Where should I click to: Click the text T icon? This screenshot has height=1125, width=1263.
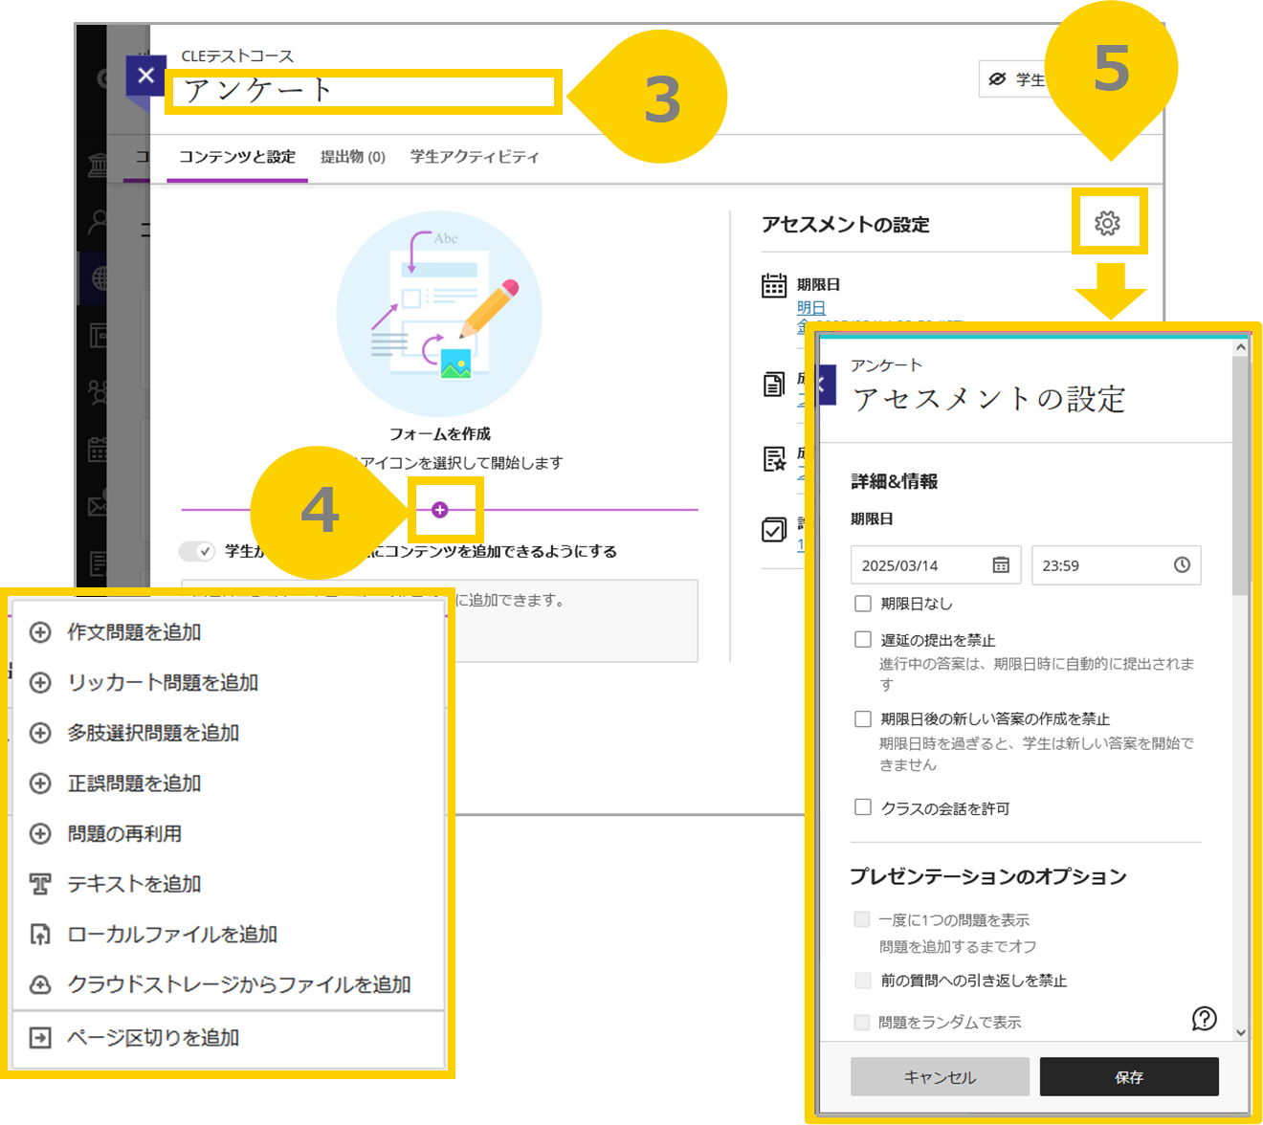coord(40,884)
